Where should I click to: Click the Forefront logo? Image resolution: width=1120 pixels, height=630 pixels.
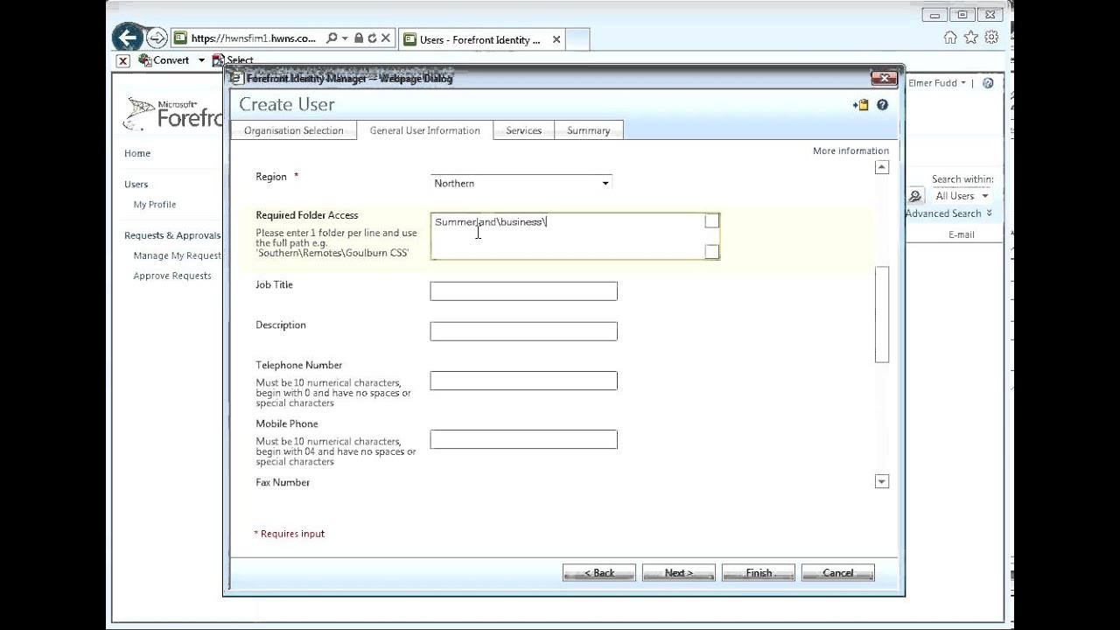(x=174, y=114)
